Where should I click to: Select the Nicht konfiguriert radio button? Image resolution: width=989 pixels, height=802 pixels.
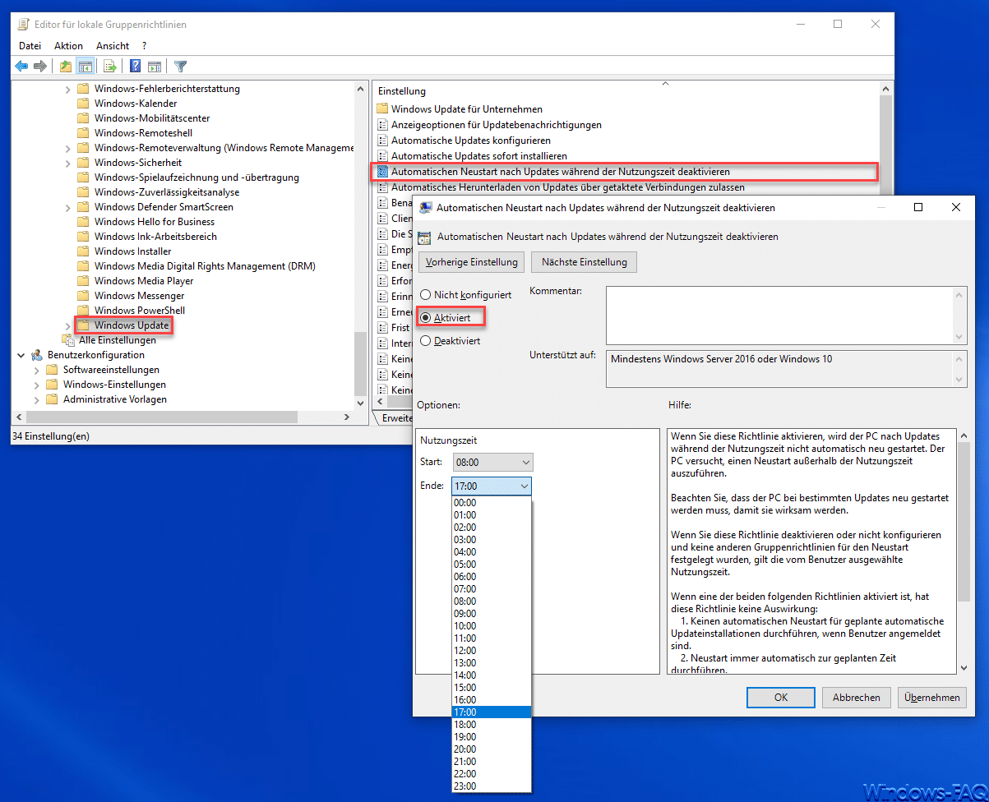pos(425,294)
